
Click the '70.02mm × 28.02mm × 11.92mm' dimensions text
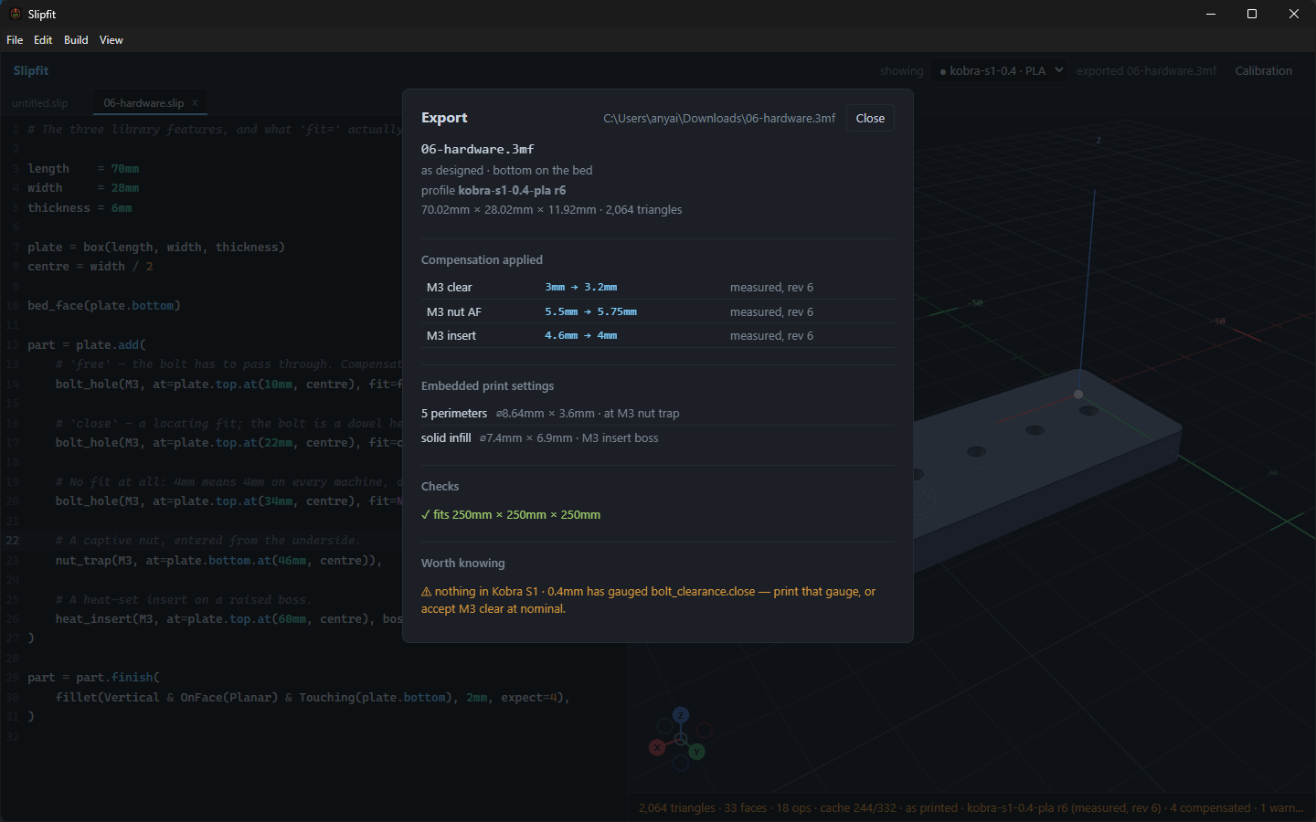click(509, 210)
